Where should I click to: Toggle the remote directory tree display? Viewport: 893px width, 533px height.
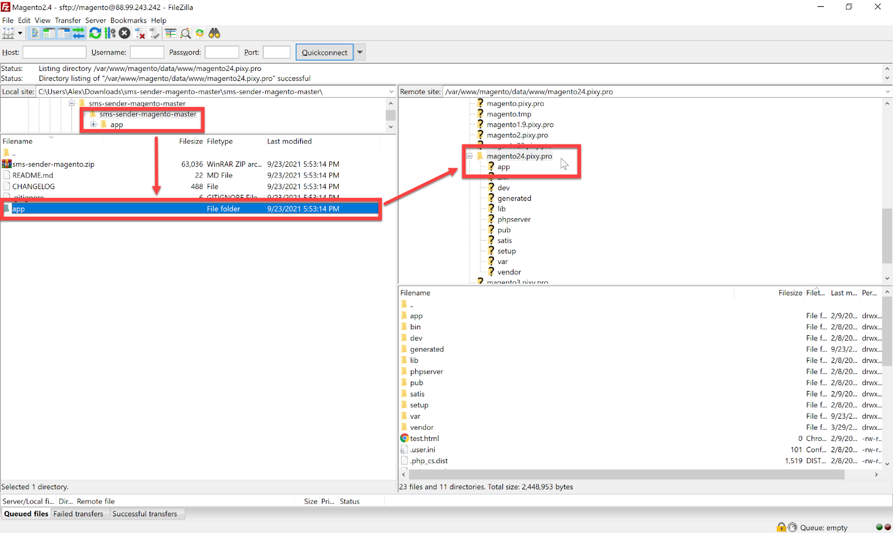pyautogui.click(x=64, y=33)
